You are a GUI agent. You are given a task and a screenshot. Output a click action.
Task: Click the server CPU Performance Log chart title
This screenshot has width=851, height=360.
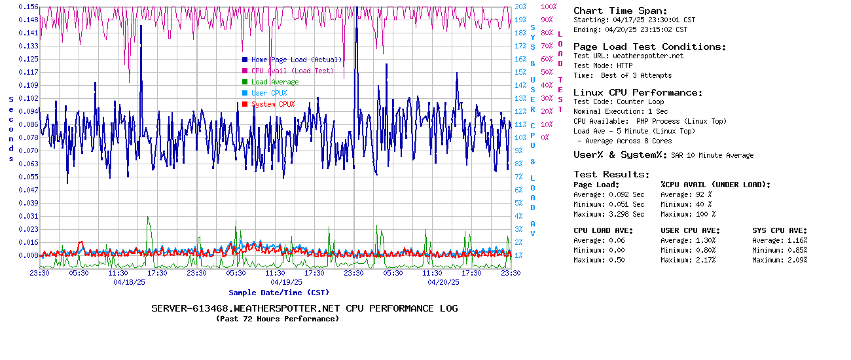point(304,308)
